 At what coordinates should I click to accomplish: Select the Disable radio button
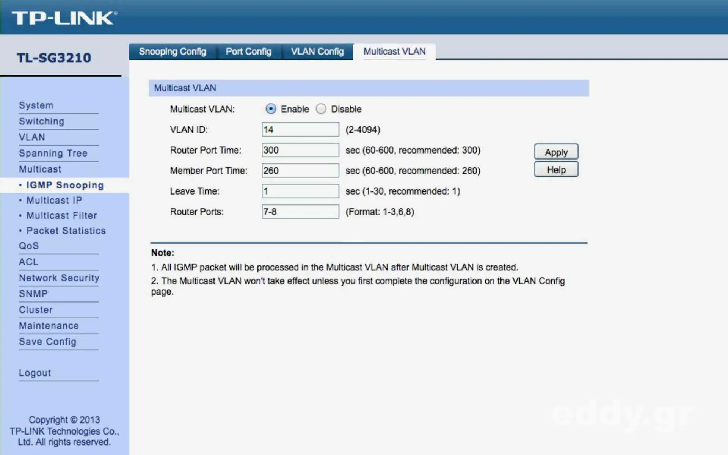pyautogui.click(x=321, y=109)
